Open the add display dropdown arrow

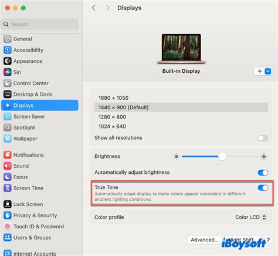(268, 71)
